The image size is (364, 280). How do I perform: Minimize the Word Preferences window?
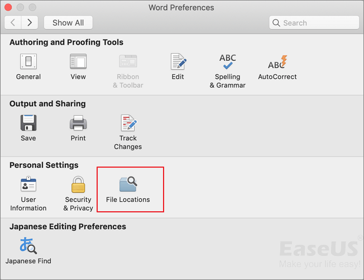pos(20,8)
